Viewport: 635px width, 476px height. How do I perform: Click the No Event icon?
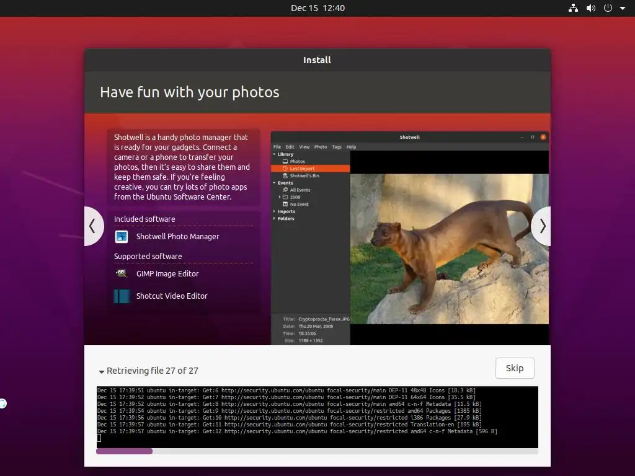pyautogui.click(x=285, y=205)
